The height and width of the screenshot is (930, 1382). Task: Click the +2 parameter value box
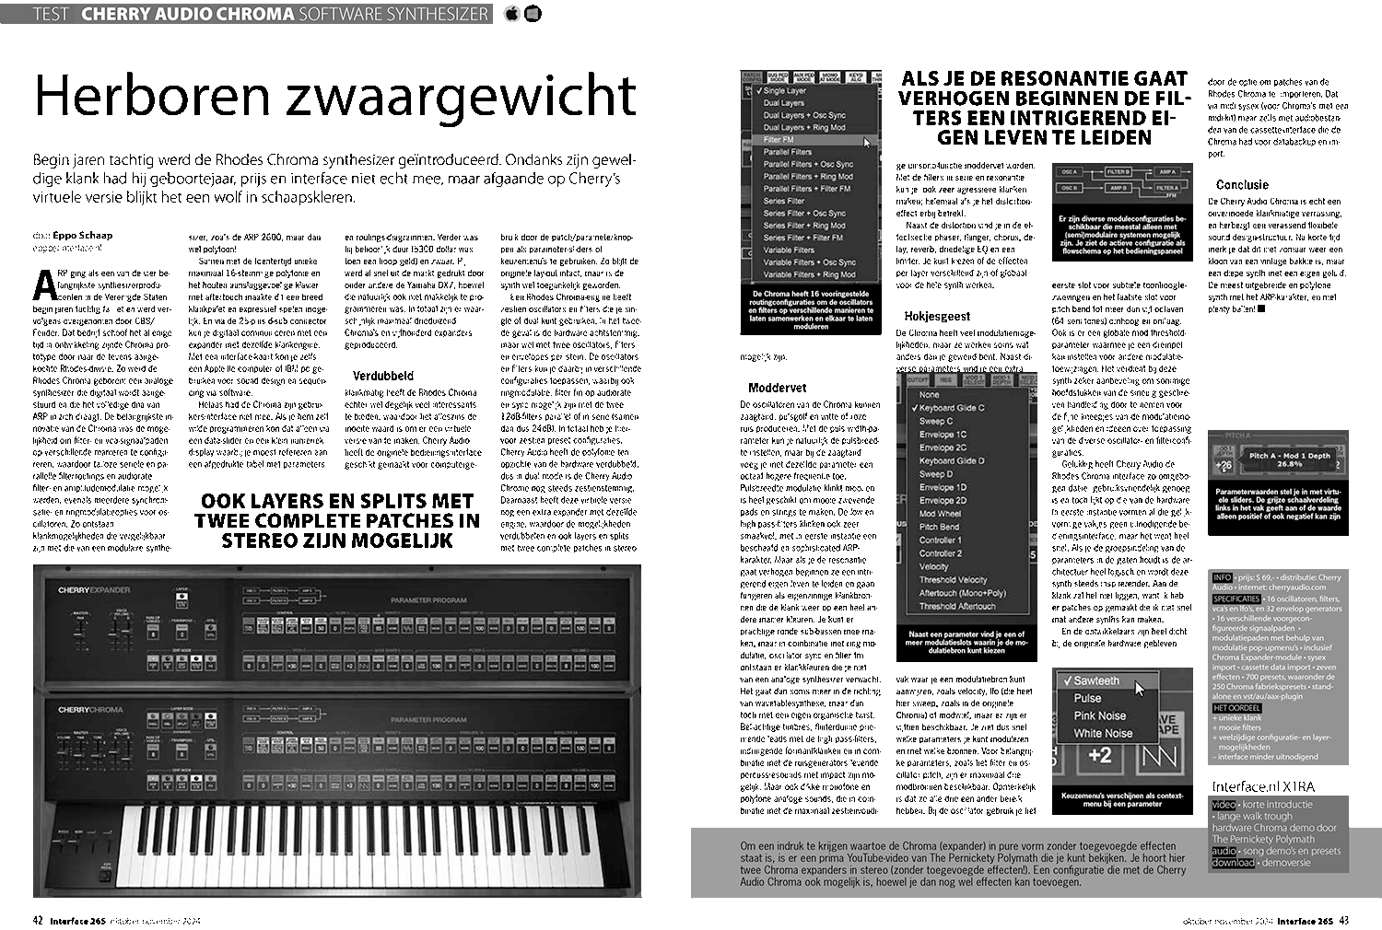1099,755
